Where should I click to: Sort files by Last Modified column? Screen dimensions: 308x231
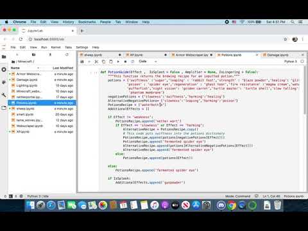click(63, 68)
